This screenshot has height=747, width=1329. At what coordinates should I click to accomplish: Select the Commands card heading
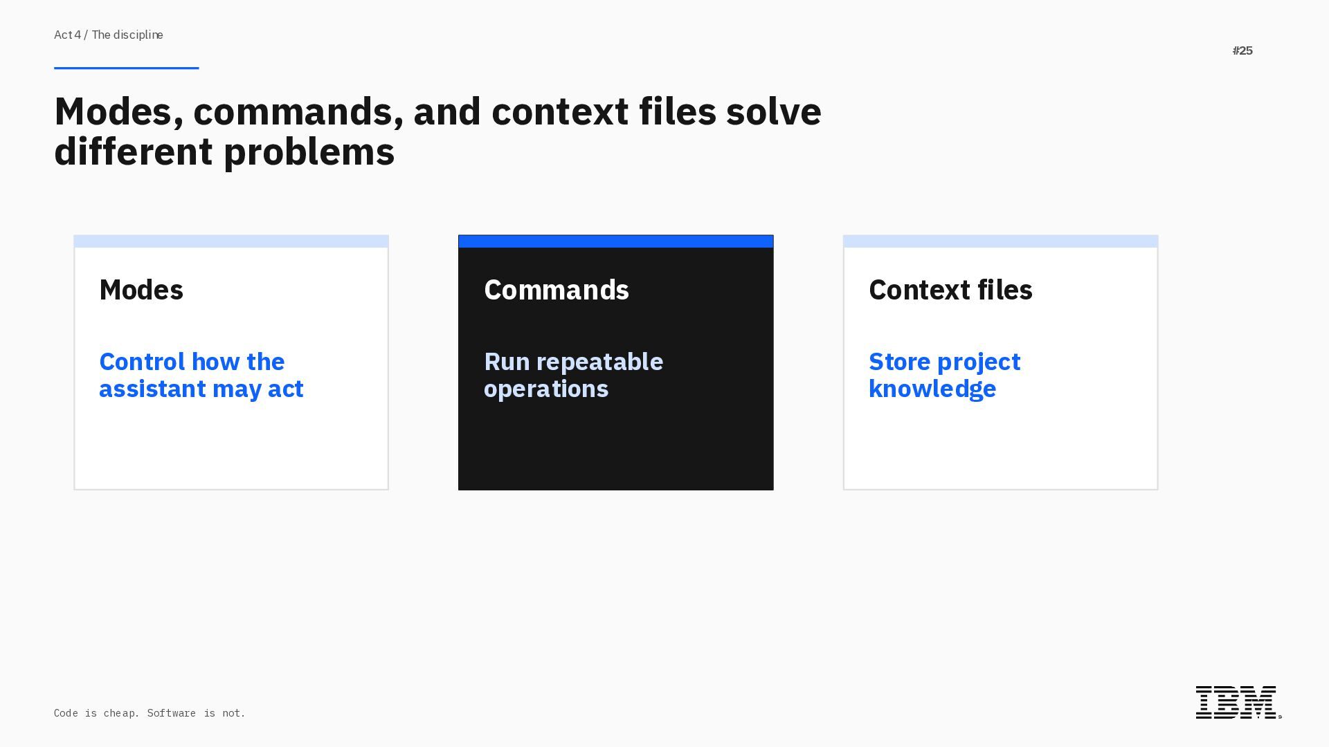[556, 290]
